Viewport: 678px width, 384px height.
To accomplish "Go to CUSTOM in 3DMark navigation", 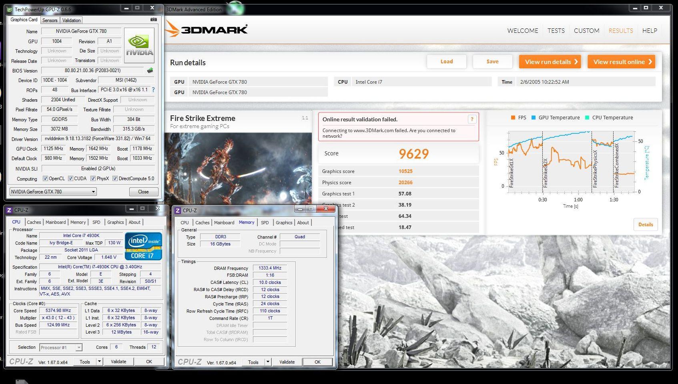I will (586, 30).
